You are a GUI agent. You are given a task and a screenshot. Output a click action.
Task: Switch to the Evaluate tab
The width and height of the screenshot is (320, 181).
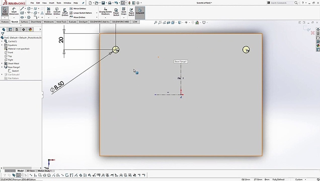coord(72,22)
